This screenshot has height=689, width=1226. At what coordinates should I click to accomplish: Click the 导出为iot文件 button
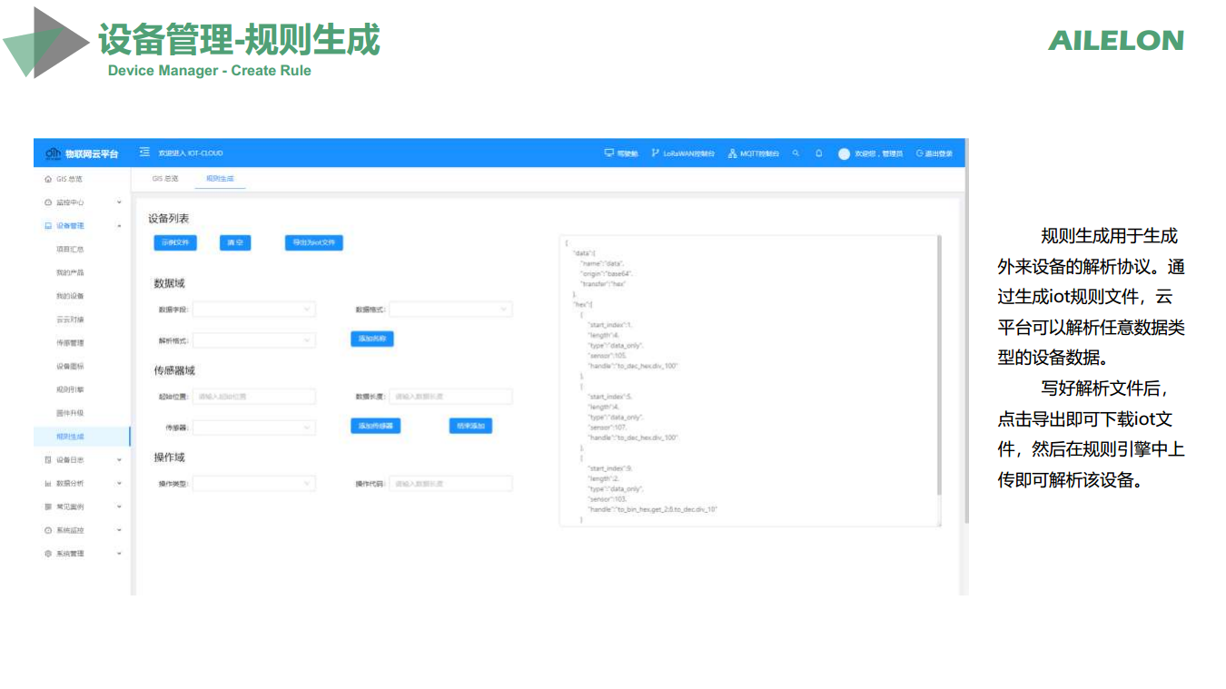314,242
